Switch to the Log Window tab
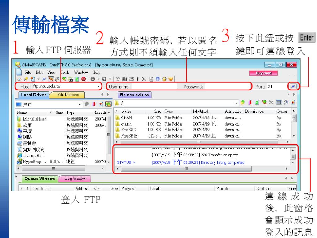This screenshot has height=238, width=317. pos(76,178)
